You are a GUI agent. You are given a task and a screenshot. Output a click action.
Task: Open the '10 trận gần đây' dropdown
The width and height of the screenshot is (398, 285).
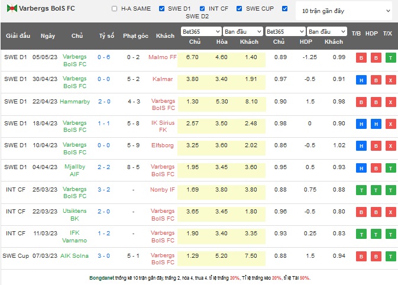tap(345, 11)
